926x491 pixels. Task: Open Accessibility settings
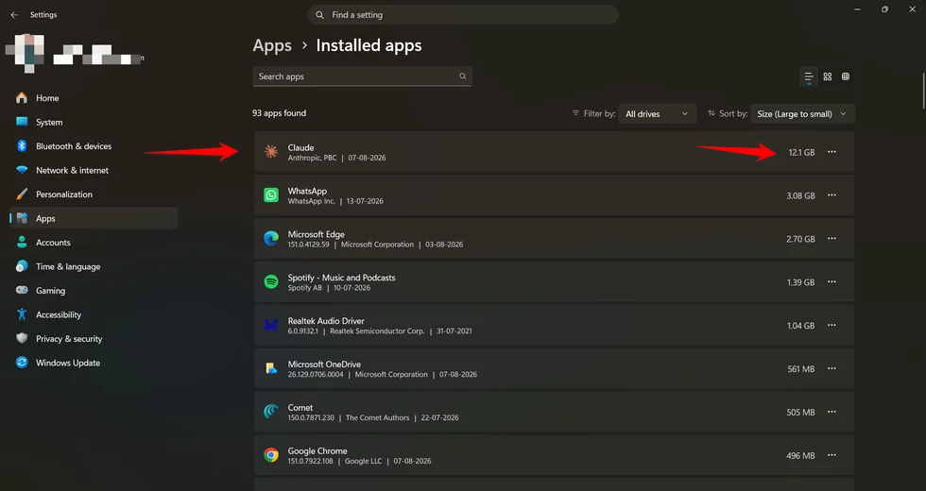[x=94, y=314]
